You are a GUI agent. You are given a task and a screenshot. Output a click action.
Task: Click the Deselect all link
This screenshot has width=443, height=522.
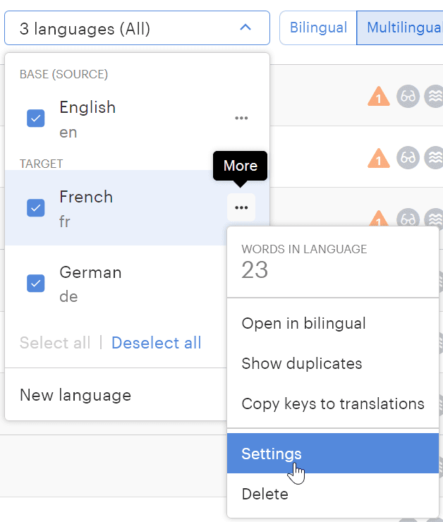pos(156,343)
